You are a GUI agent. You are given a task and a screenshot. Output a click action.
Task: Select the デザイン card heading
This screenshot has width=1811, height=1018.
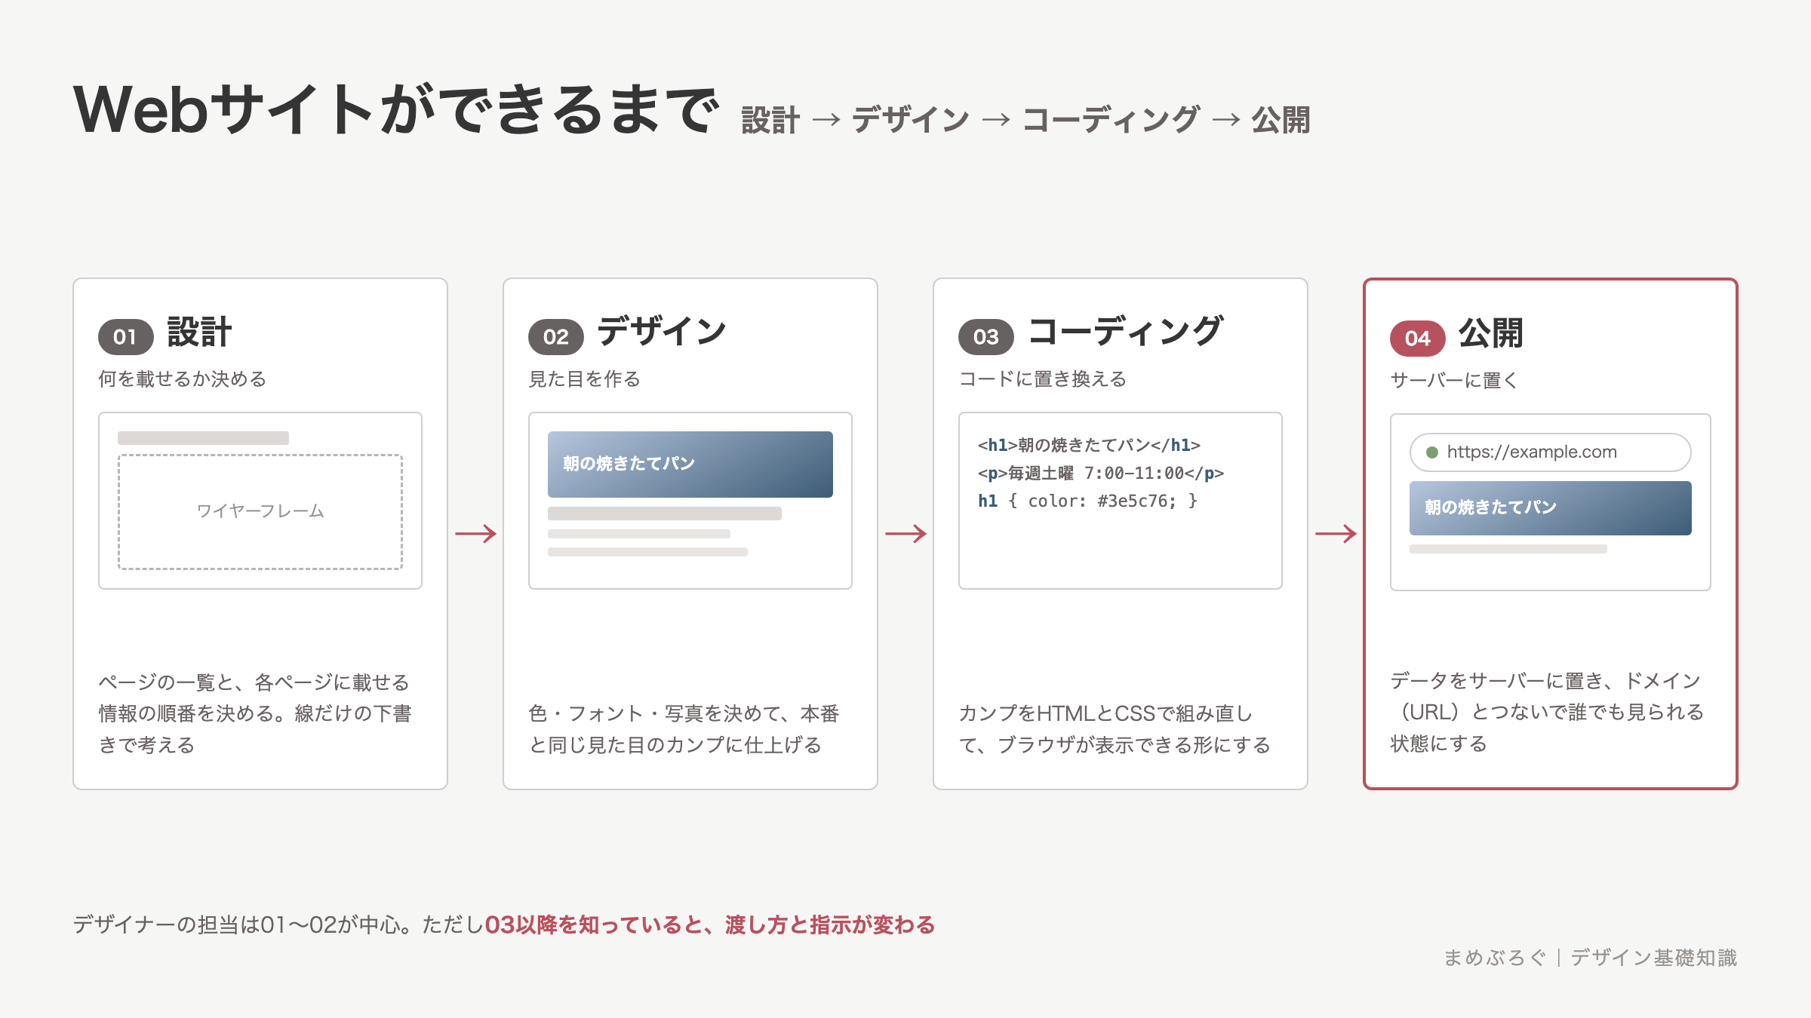662,333
